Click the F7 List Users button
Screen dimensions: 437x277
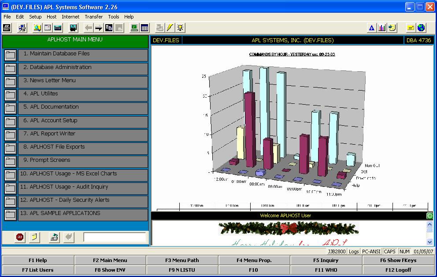[x=38, y=270]
